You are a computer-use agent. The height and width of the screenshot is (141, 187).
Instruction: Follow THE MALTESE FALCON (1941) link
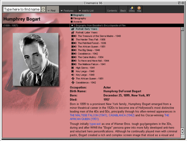pyautogui.click(x=89, y=115)
